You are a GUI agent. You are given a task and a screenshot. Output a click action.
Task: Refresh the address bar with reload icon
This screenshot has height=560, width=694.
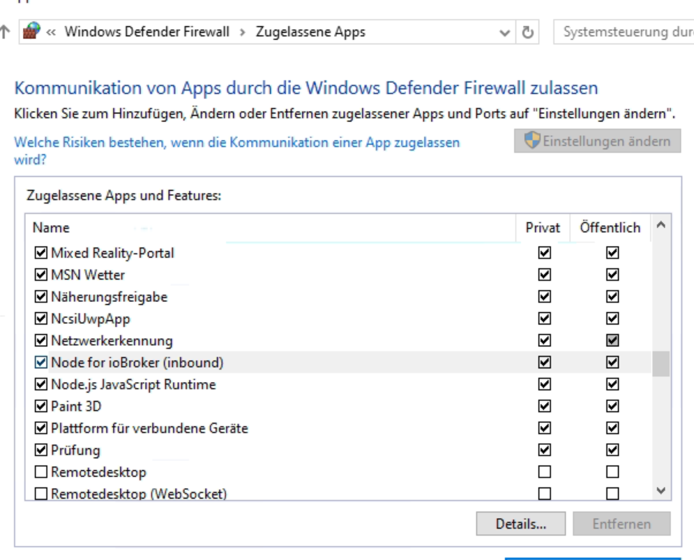pyautogui.click(x=528, y=32)
